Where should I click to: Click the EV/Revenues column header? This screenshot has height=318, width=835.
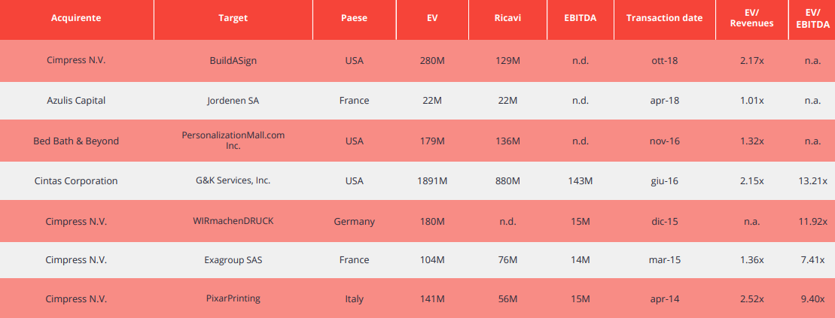point(752,18)
